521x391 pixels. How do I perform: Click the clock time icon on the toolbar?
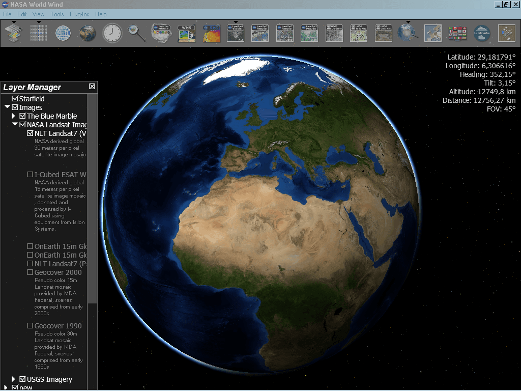point(112,33)
